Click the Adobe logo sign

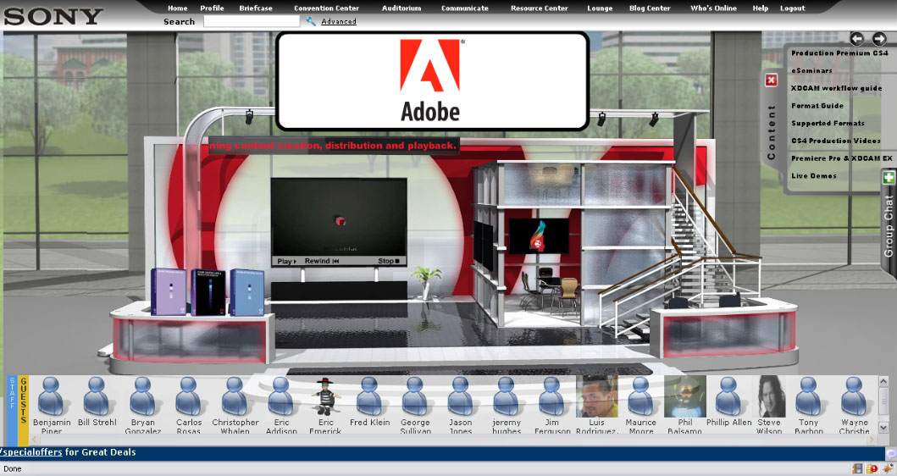(x=432, y=80)
